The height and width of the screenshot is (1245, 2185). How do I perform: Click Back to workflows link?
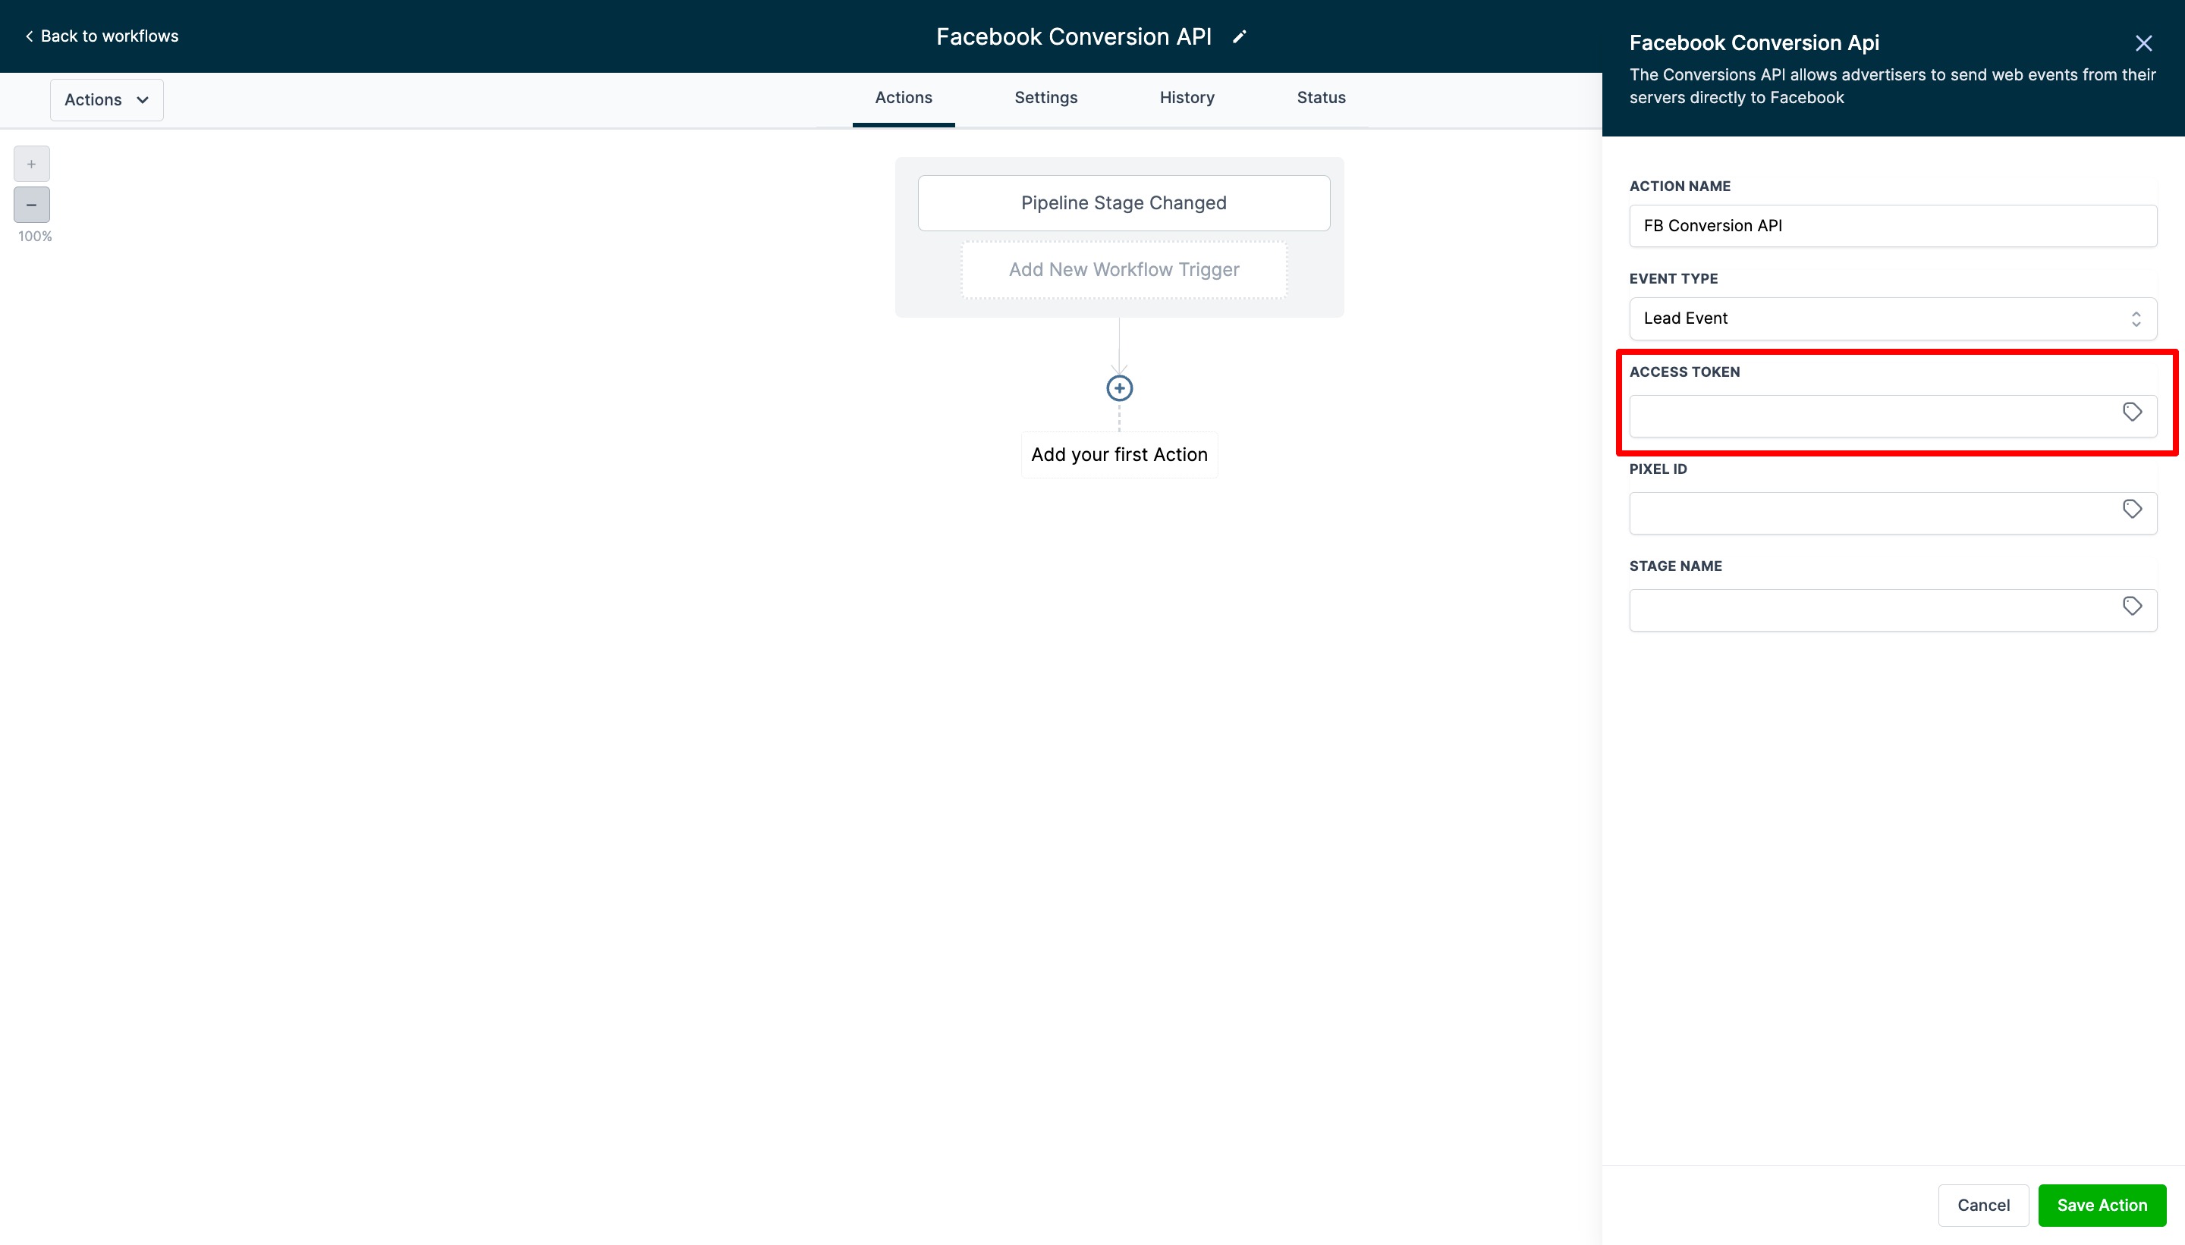(102, 36)
